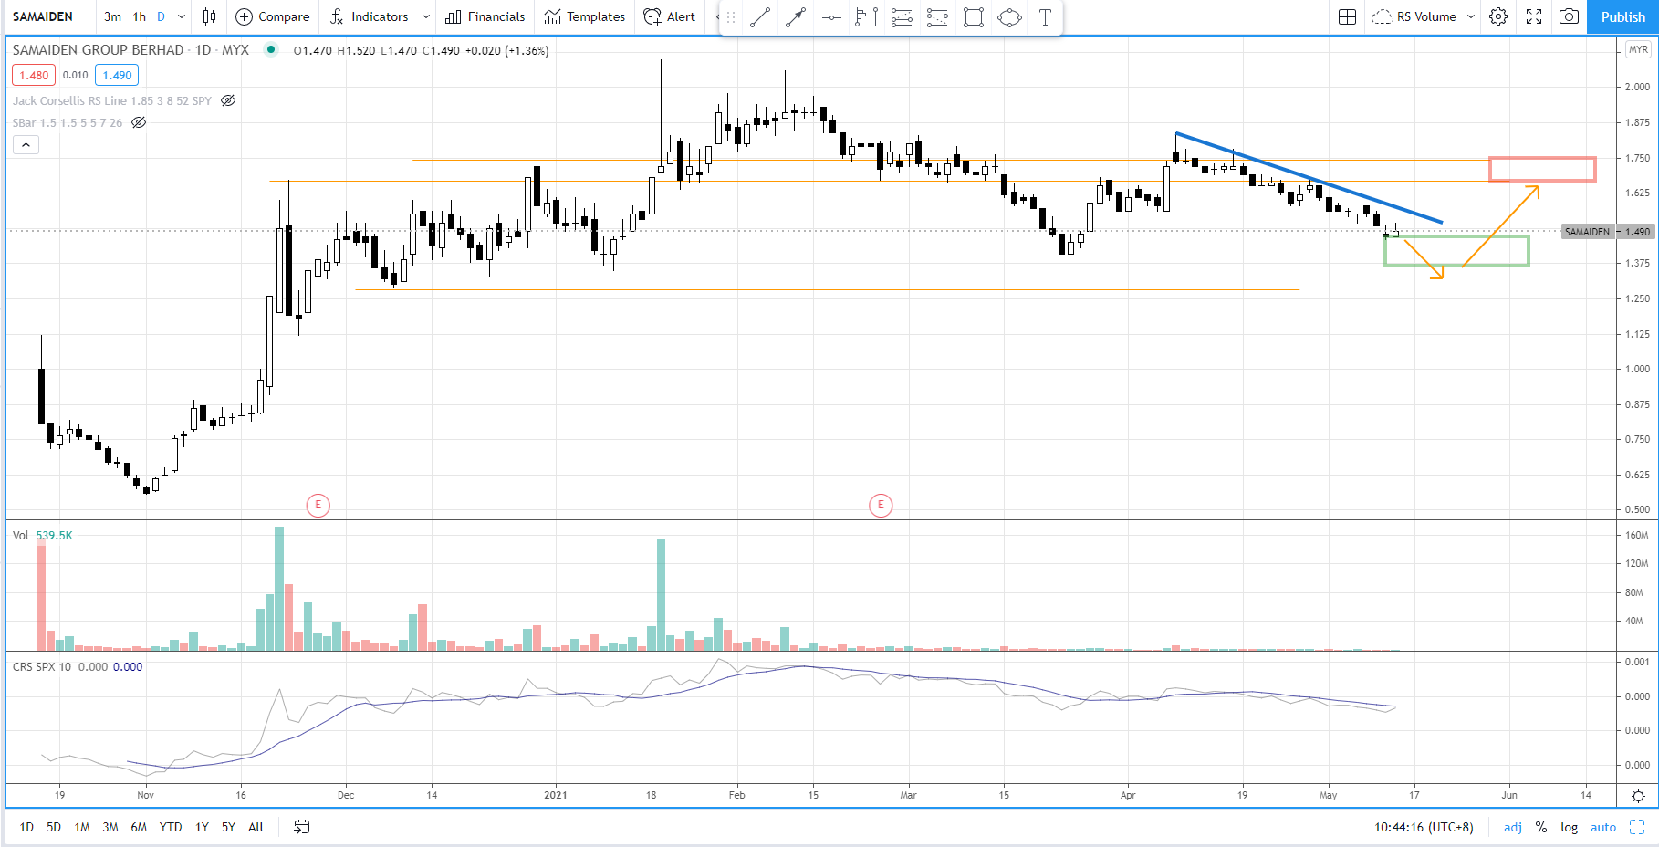The height and width of the screenshot is (847, 1659).
Task: Open the Indicators dialog
Action: 369,16
